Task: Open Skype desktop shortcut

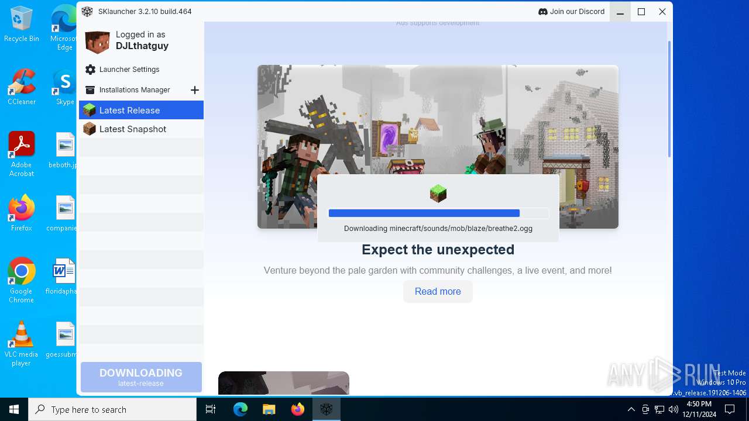Action: 64,87
